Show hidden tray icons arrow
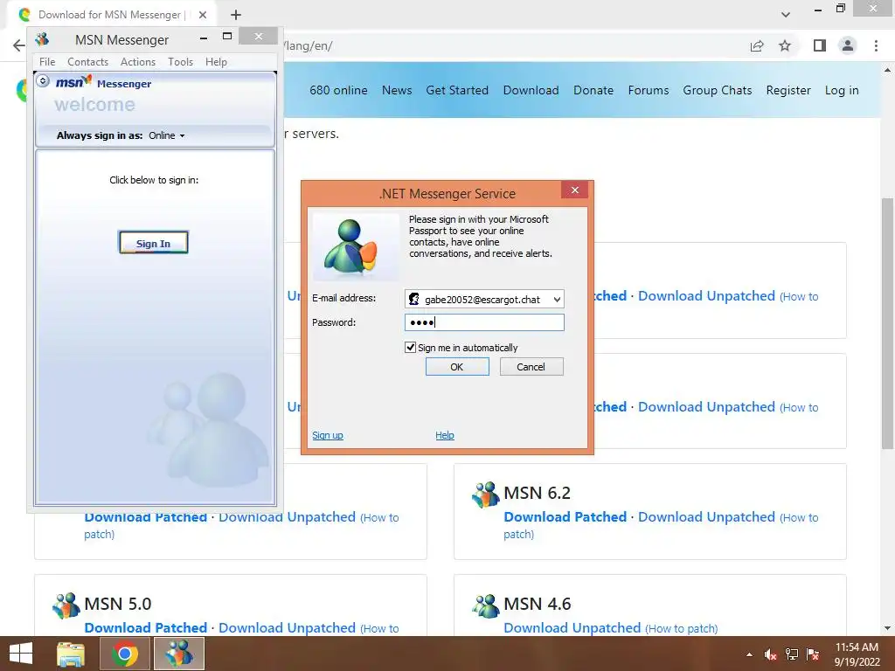 749,654
